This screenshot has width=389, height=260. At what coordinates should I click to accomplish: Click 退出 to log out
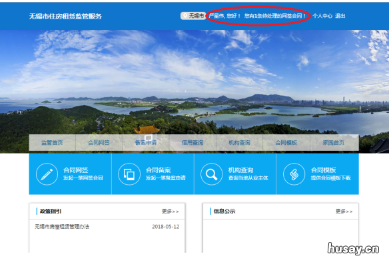point(340,16)
